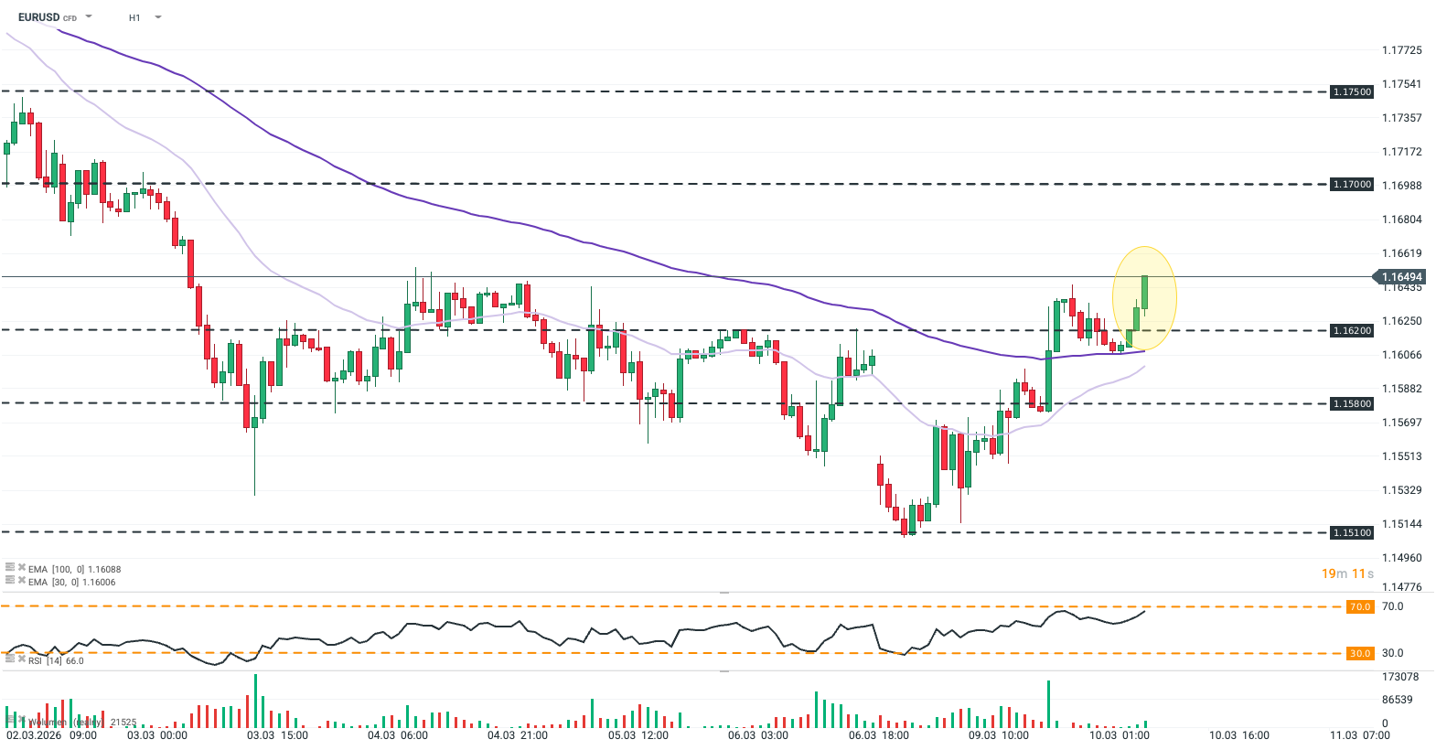Open the H1 timeframe dropdown arrow
This screenshot has width=1436, height=750.
click(158, 17)
